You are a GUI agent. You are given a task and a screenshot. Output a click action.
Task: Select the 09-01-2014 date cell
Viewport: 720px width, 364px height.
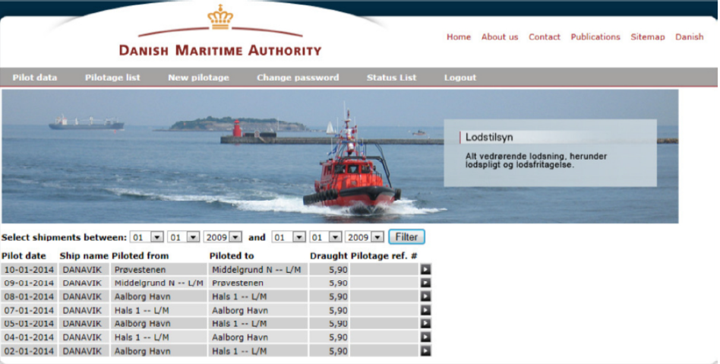pyautogui.click(x=30, y=283)
